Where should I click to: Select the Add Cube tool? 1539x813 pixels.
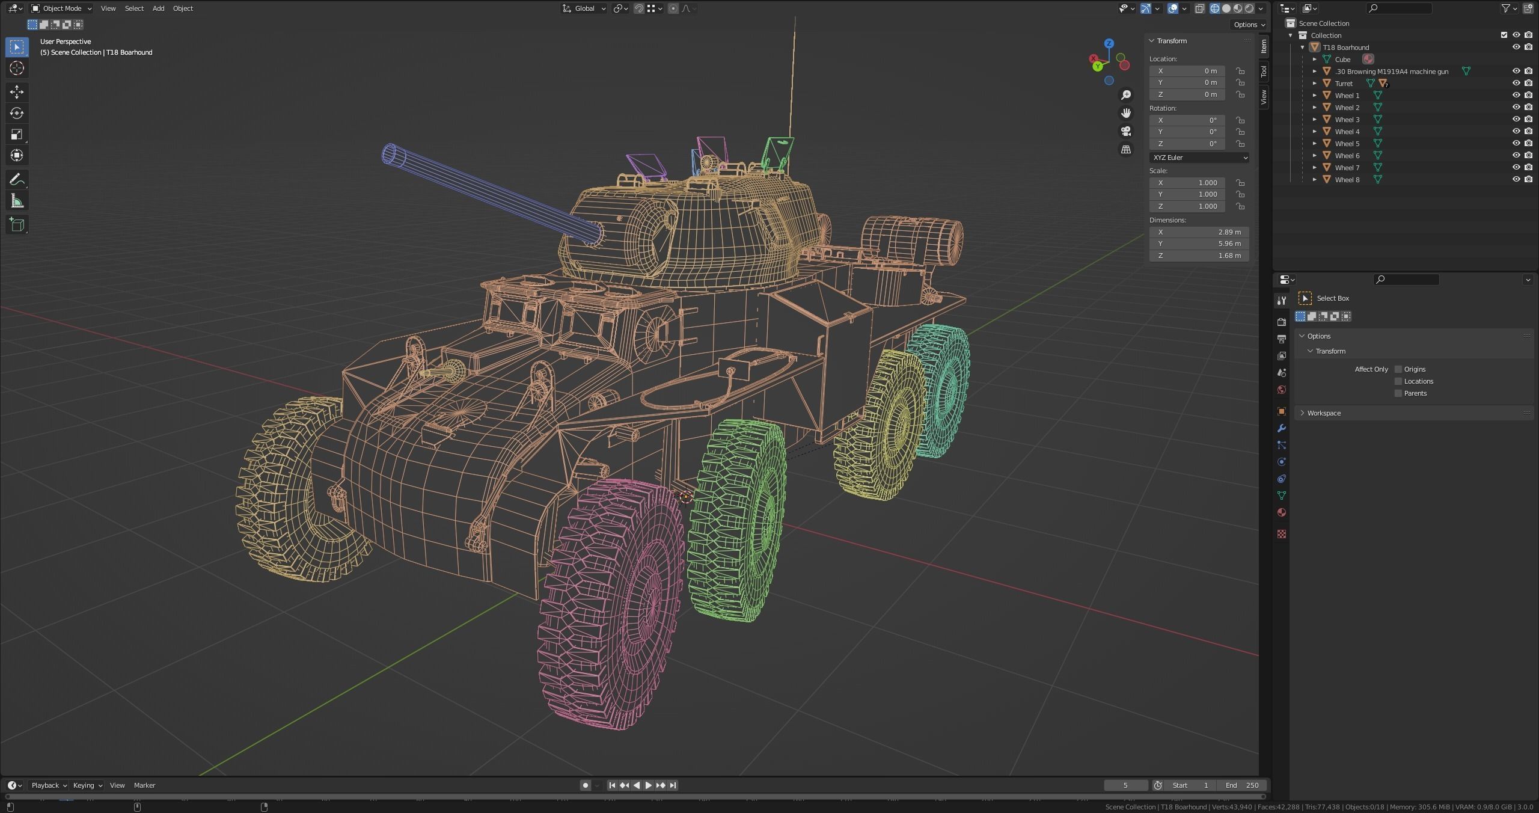pyautogui.click(x=17, y=225)
